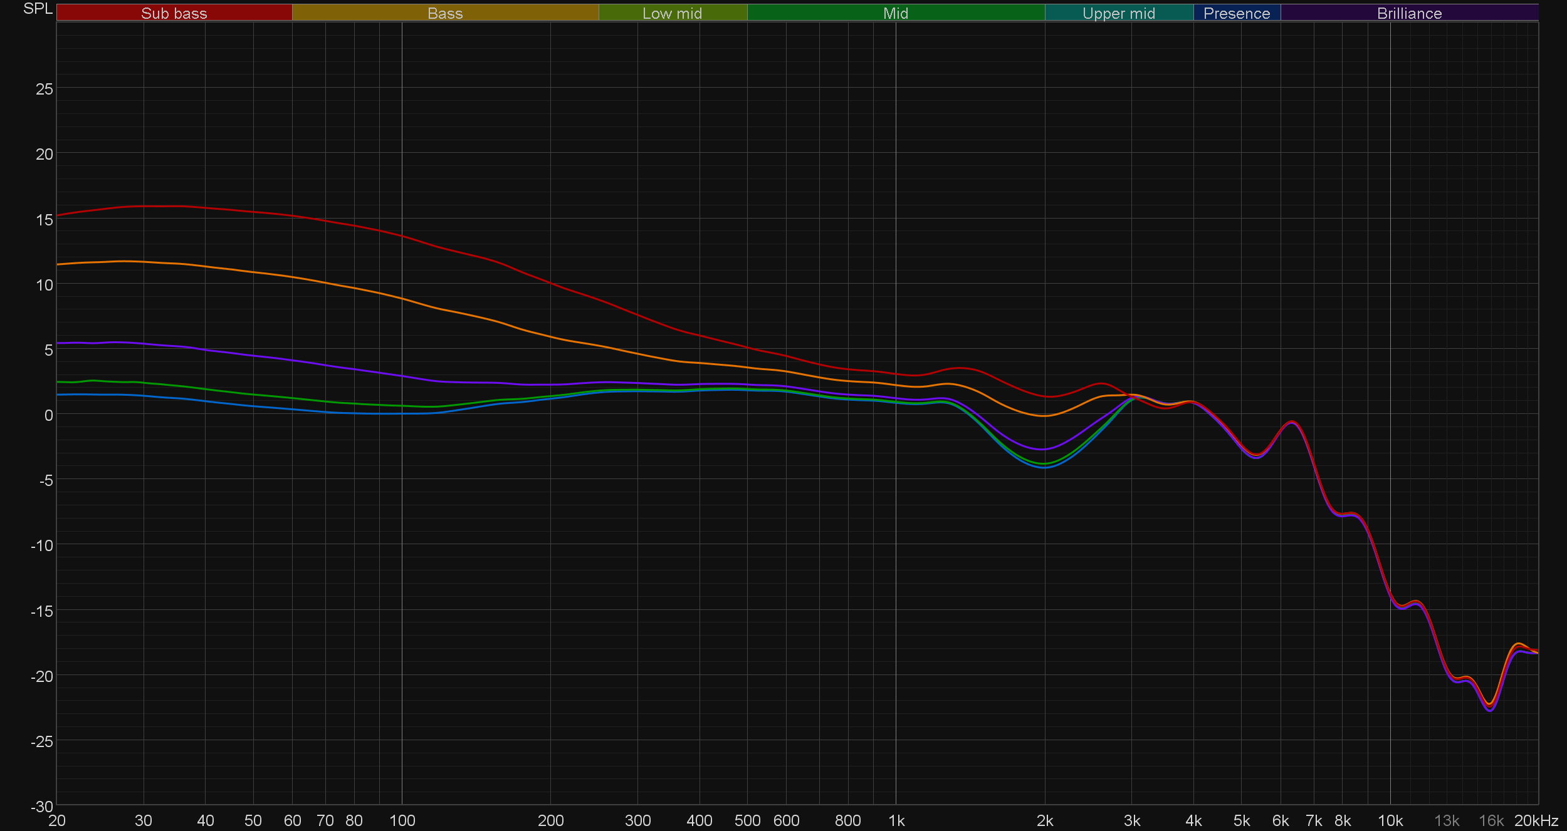Click the 20 Hz axis label
The width and height of the screenshot is (1567, 831).
(57, 820)
